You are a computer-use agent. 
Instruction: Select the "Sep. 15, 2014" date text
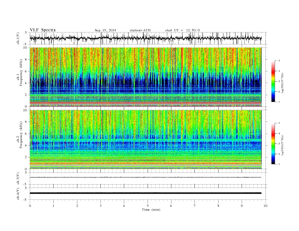[x=105, y=30]
